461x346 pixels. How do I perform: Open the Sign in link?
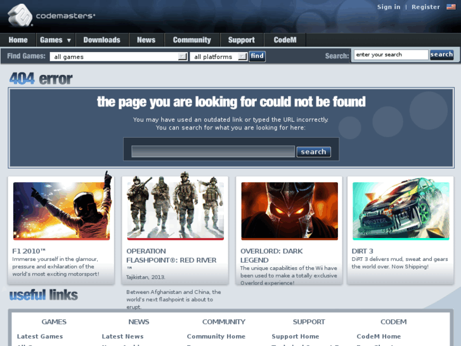389,7
